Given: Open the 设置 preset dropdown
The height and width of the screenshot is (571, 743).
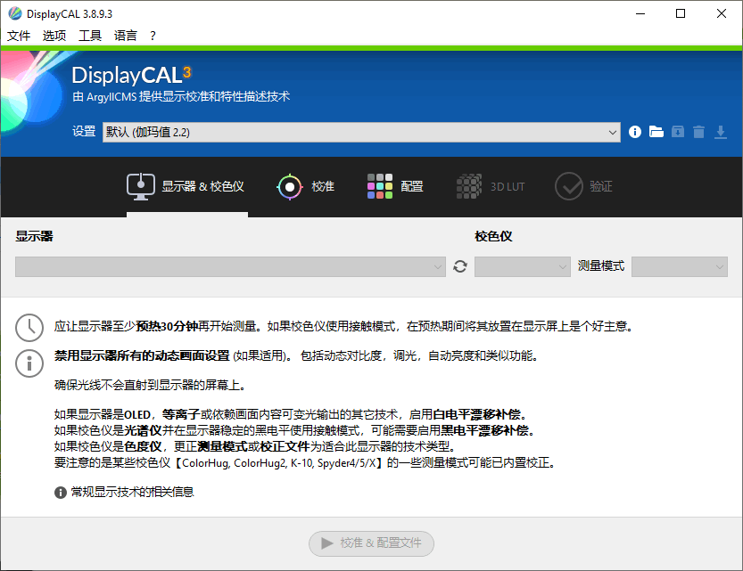Looking at the screenshot, I should [361, 132].
